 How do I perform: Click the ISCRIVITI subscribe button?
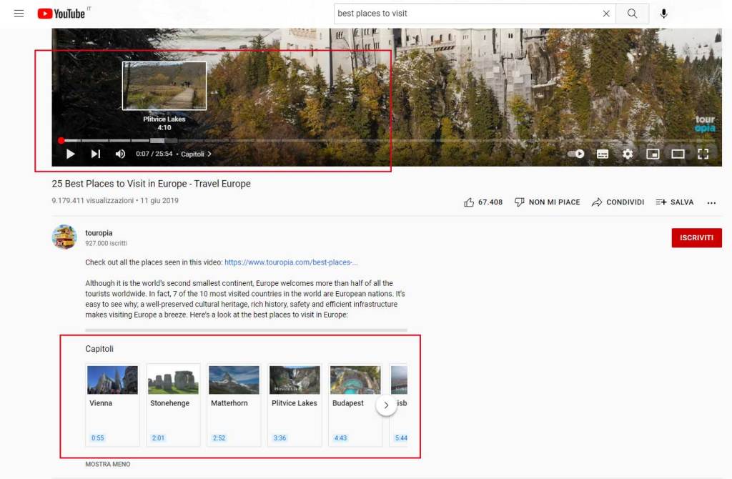pyautogui.click(x=696, y=238)
